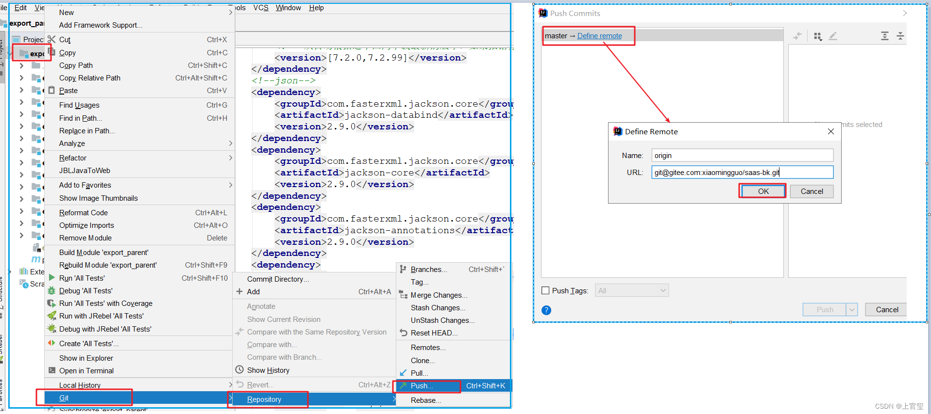Click the Run with JRebel icon

[x=51, y=316]
